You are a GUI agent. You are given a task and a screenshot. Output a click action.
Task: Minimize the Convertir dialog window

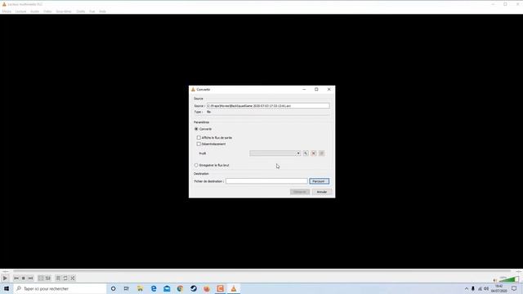[x=304, y=89]
